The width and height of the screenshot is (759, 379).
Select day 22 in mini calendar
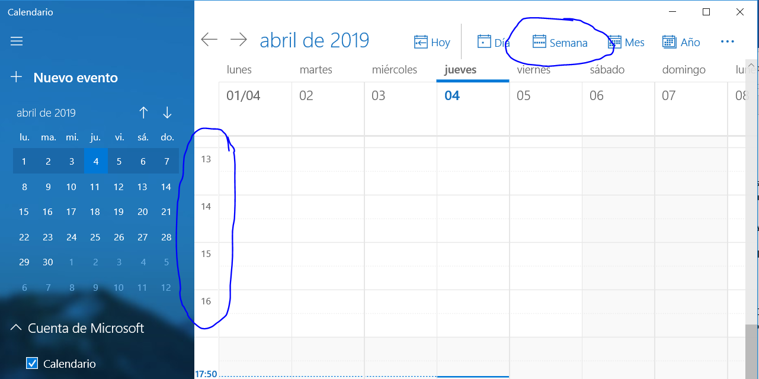(x=24, y=237)
